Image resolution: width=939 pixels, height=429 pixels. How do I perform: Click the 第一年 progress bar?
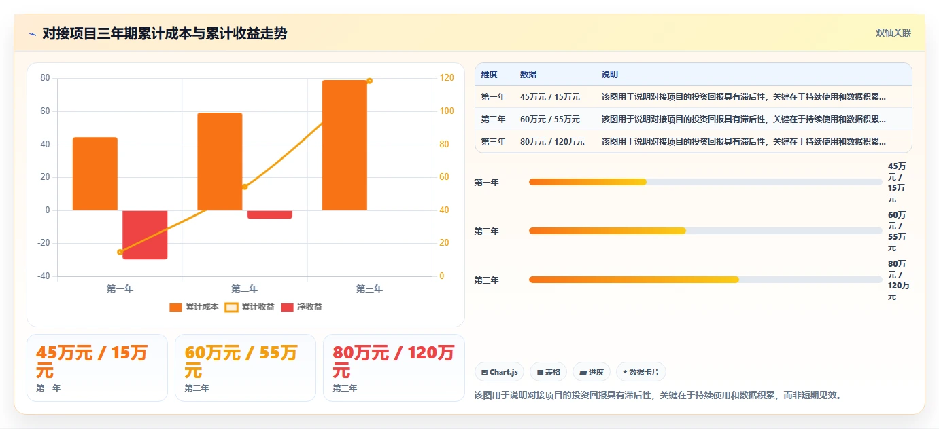coord(705,182)
